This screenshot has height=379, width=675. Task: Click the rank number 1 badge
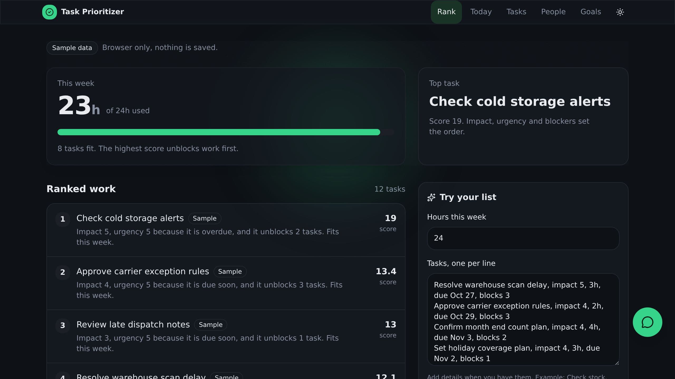62,219
